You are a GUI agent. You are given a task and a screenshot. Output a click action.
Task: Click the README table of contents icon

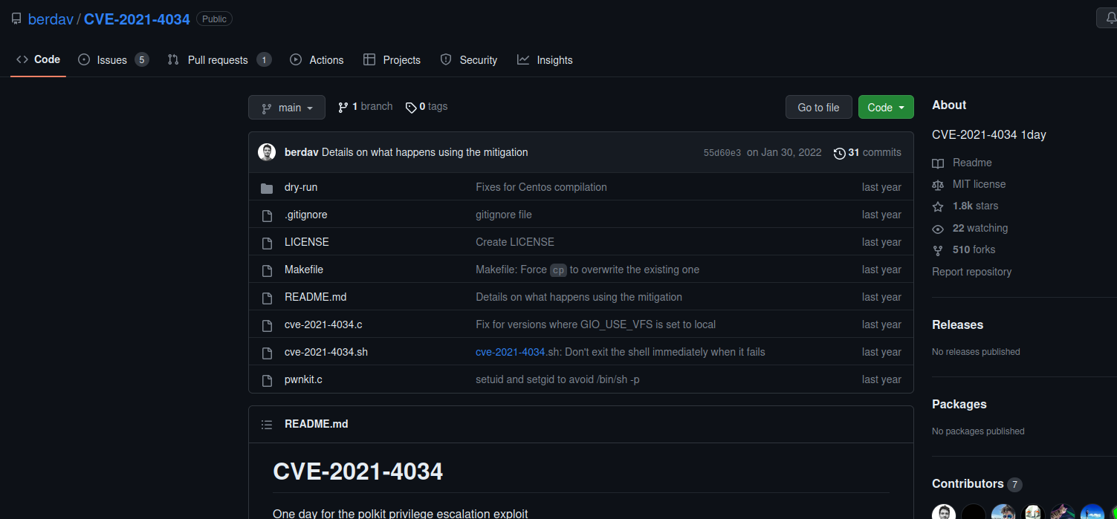(x=267, y=425)
